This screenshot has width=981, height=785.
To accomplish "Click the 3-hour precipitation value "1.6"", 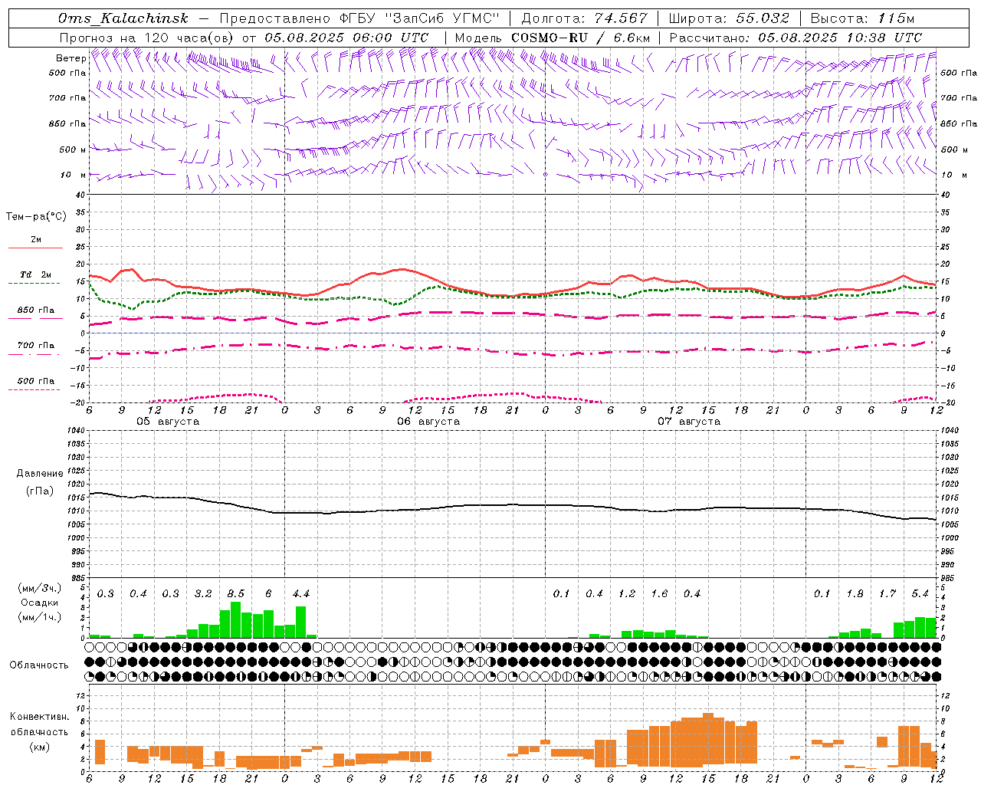I will (659, 594).
